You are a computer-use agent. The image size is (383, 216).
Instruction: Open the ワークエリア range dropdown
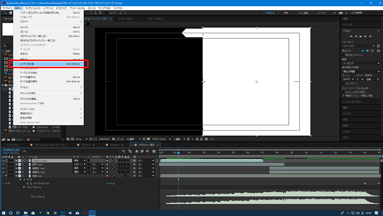[x=361, y=63]
